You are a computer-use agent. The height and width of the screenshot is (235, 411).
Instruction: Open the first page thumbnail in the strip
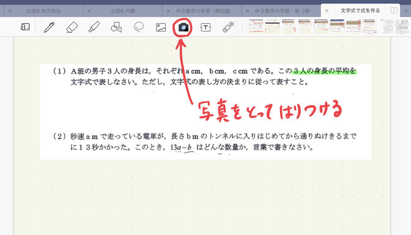pyautogui.click(x=256, y=26)
